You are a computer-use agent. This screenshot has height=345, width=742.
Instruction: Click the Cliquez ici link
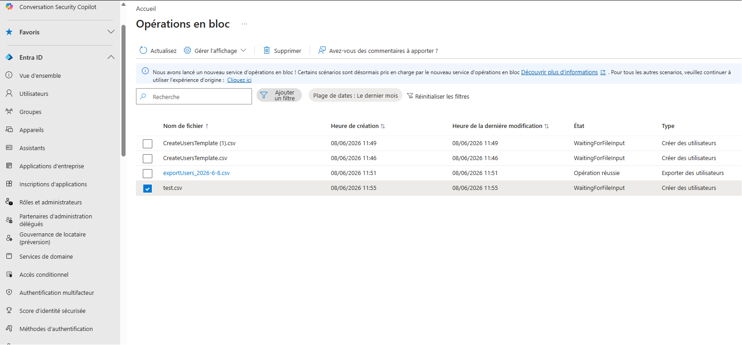(x=239, y=80)
